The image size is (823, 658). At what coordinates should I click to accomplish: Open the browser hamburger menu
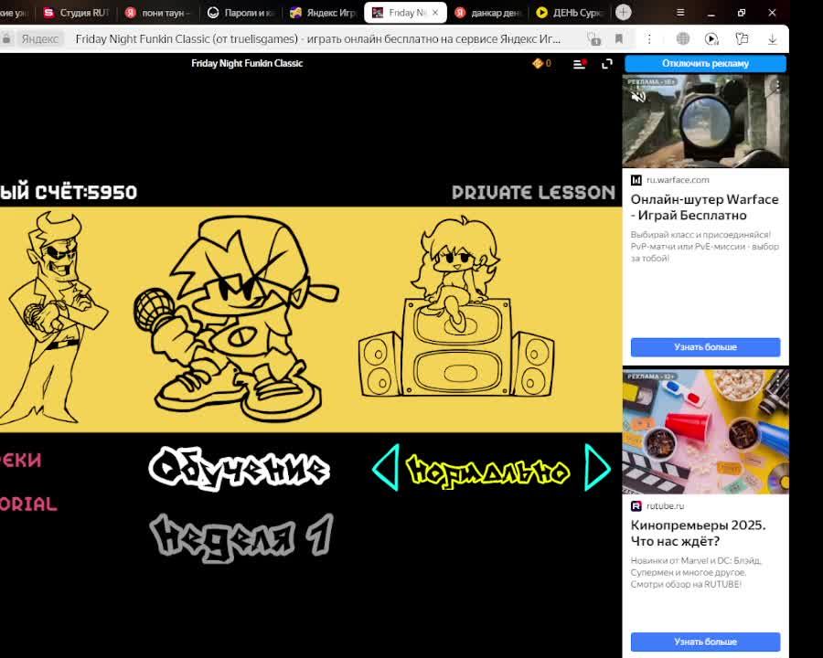680,12
